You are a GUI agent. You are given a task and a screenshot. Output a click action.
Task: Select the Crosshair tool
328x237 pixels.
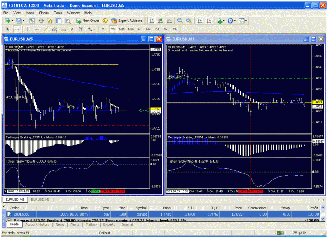[x=17, y=29]
